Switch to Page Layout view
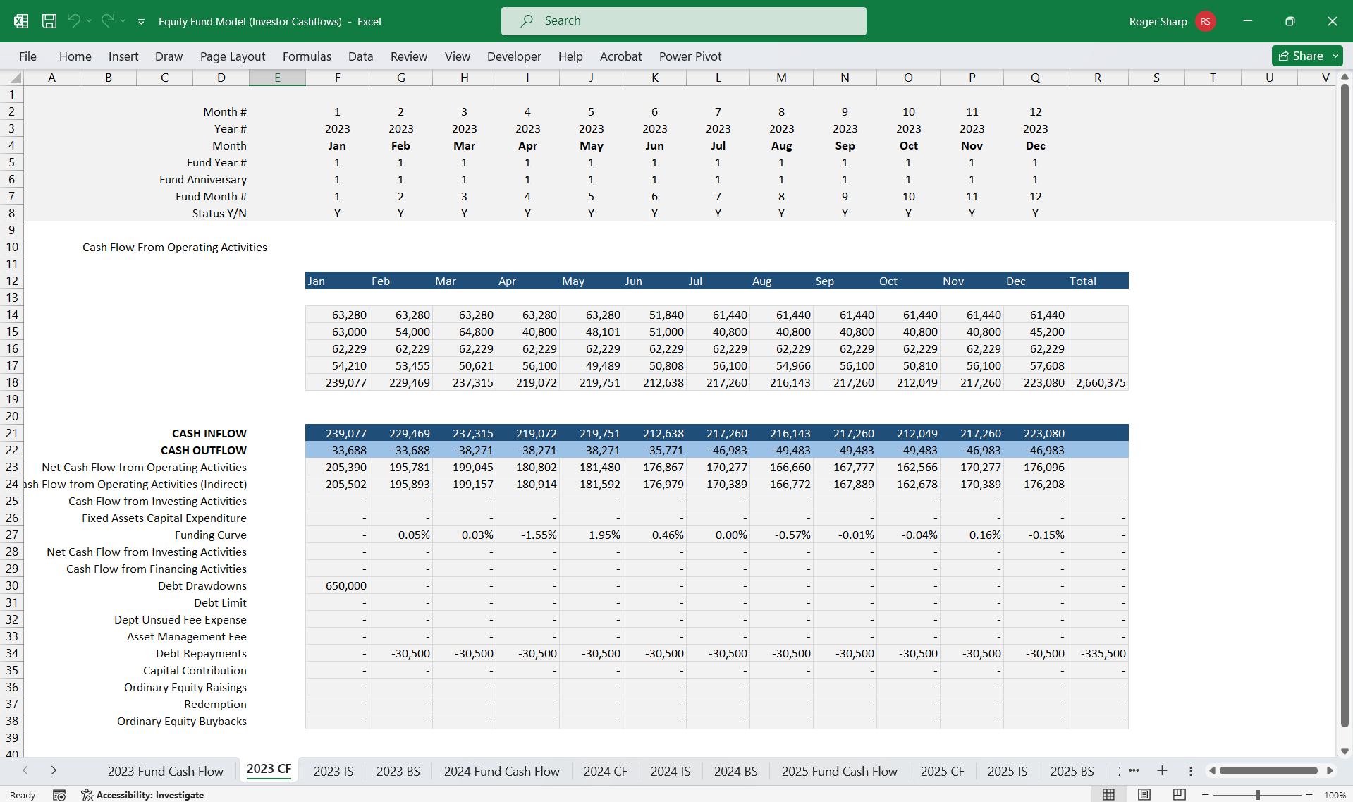Viewport: 1353px width, 802px height. (1144, 795)
